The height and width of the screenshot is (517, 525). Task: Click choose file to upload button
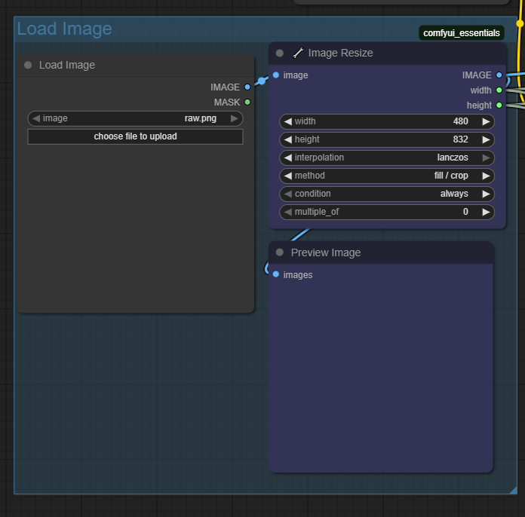[135, 136]
